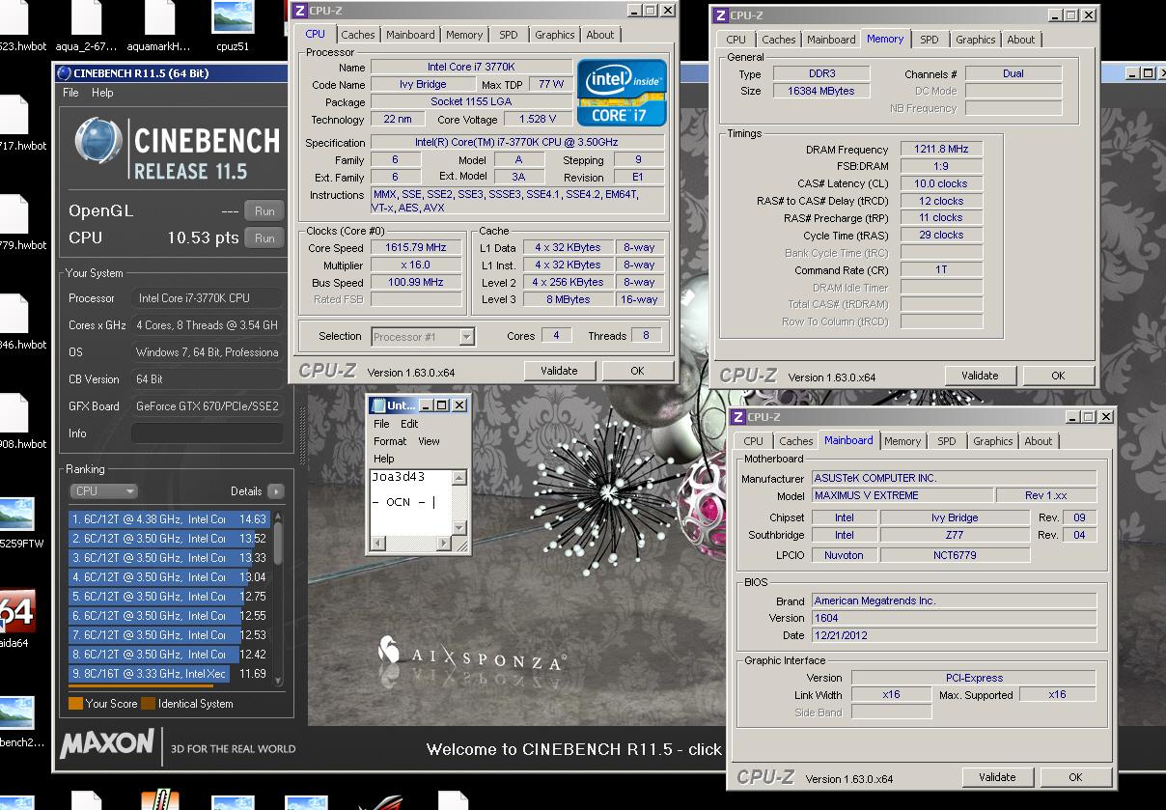The height and width of the screenshot is (810, 1166).
Task: Open Notepad Format menu
Action: [x=390, y=441]
